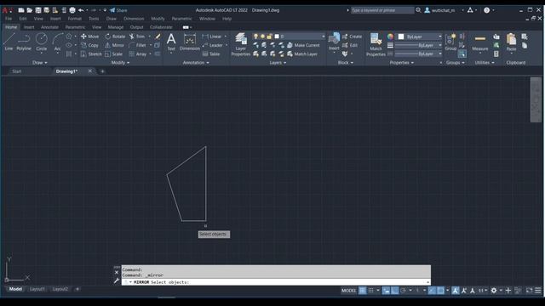Click Linear dimension tool
The image size is (545, 306).
pyautogui.click(x=212, y=37)
